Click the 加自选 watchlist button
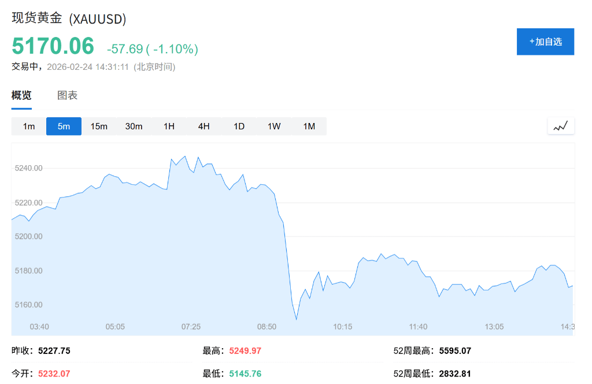 point(545,42)
